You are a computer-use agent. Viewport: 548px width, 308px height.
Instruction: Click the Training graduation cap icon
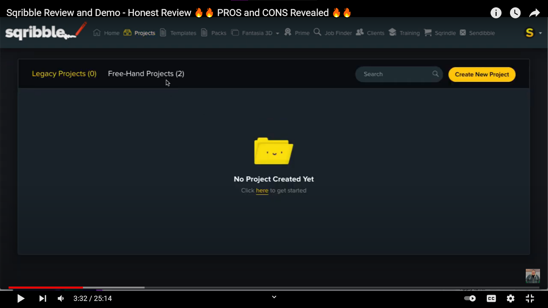[x=393, y=32]
